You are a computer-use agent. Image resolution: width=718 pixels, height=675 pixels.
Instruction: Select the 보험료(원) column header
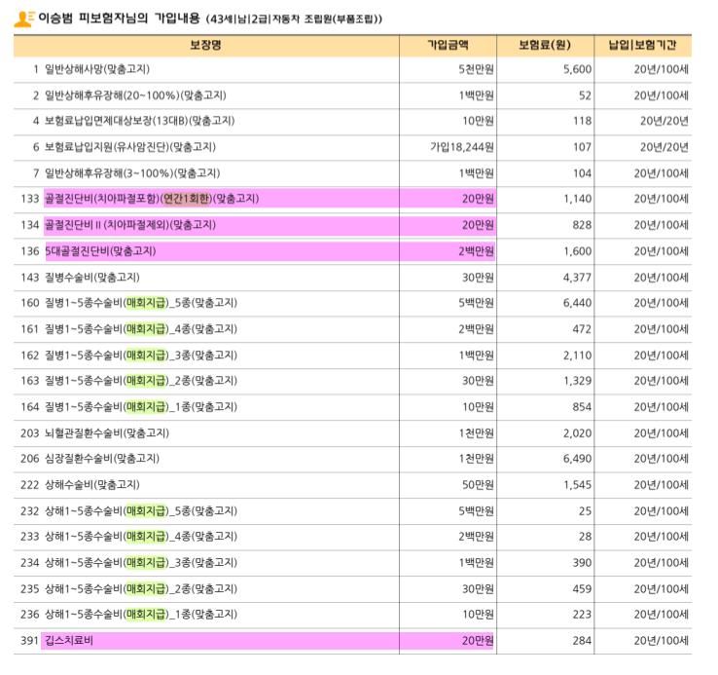[545, 45]
